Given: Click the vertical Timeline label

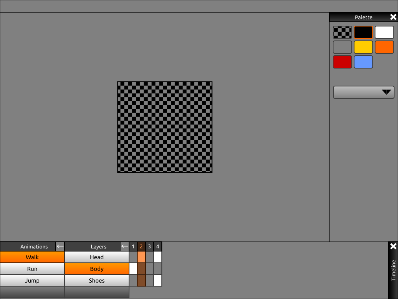Looking at the screenshot, I should click(393, 270).
